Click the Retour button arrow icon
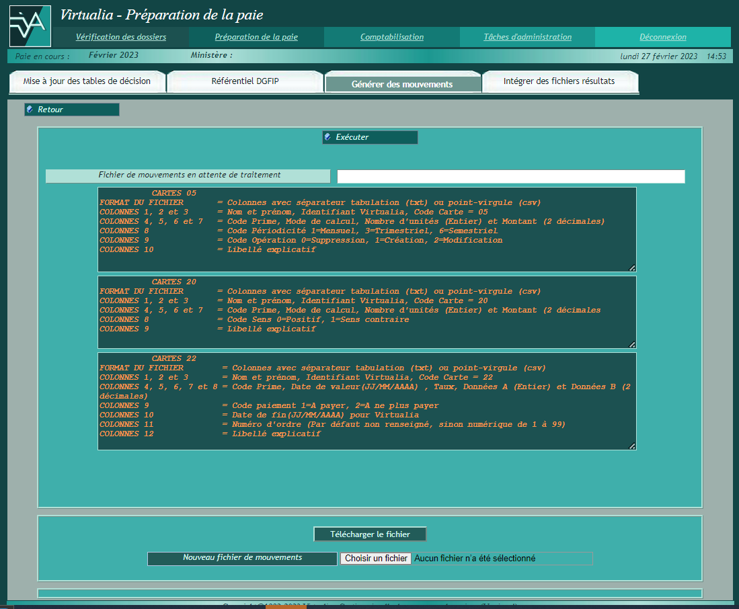This screenshot has width=739, height=609. [x=30, y=110]
